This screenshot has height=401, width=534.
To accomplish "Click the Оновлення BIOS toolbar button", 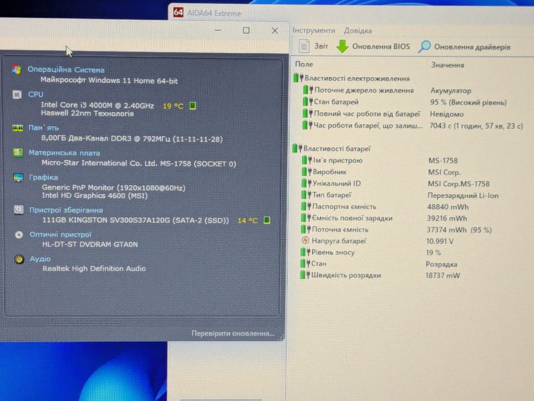I will click(373, 46).
